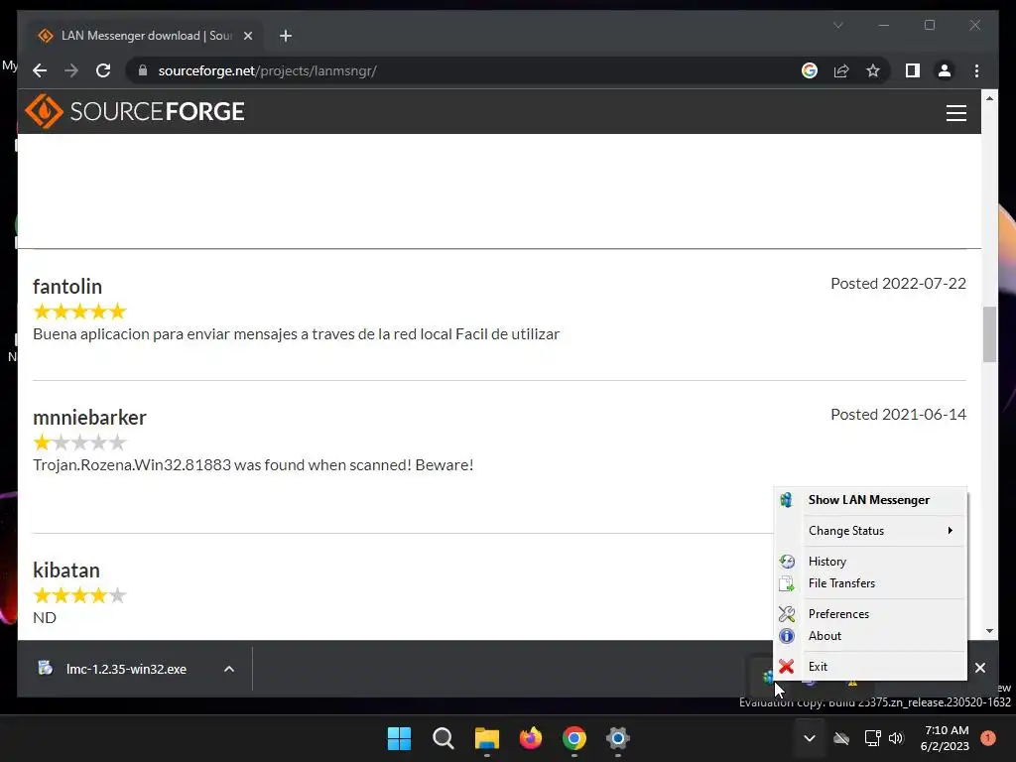
Task: Click reviewer name fantolin
Action: click(x=67, y=287)
